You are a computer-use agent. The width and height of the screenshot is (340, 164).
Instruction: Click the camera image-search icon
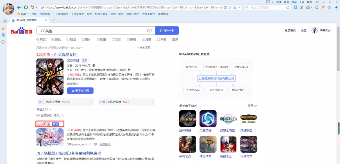(x=149, y=31)
